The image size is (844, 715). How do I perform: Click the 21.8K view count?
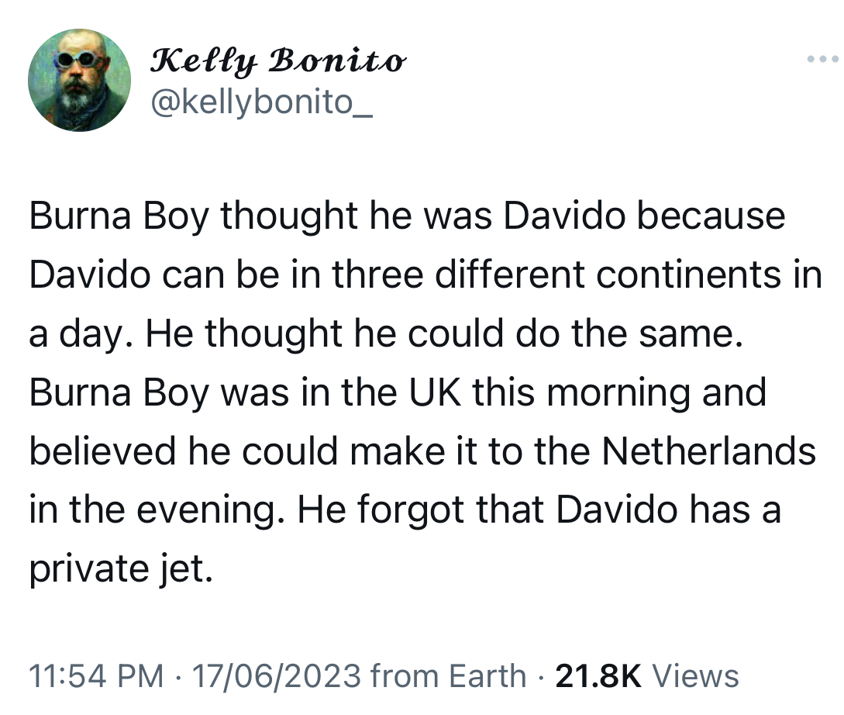click(x=598, y=676)
